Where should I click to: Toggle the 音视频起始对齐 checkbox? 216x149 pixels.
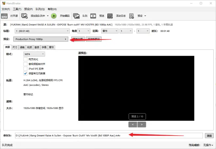[x=25, y=64]
